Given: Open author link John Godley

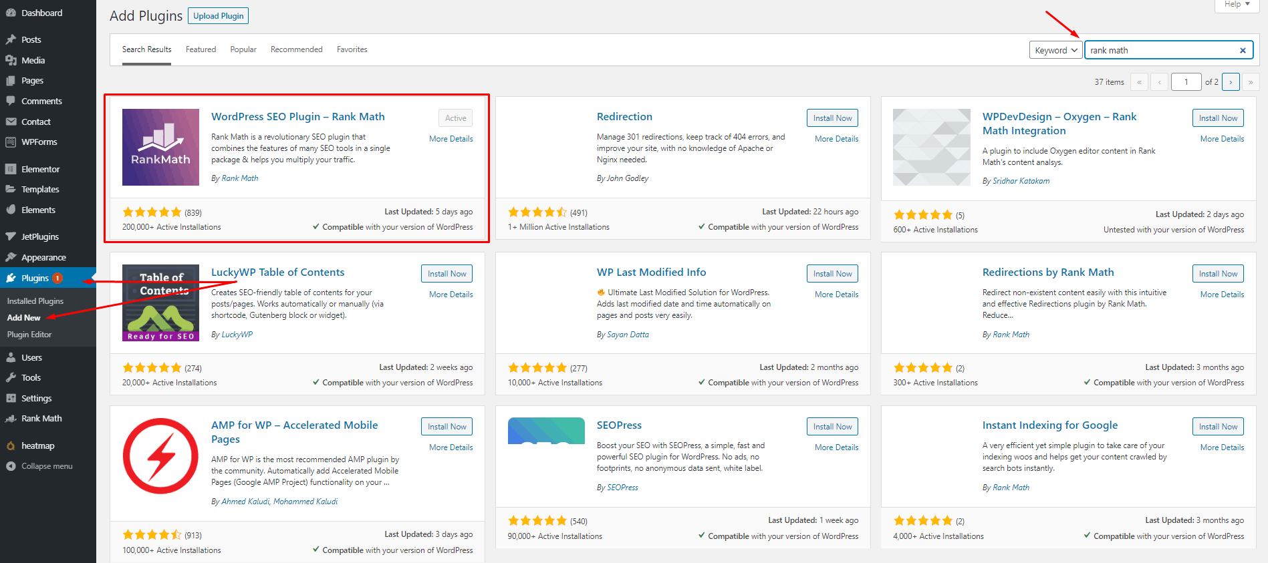Looking at the screenshot, I should tap(627, 178).
